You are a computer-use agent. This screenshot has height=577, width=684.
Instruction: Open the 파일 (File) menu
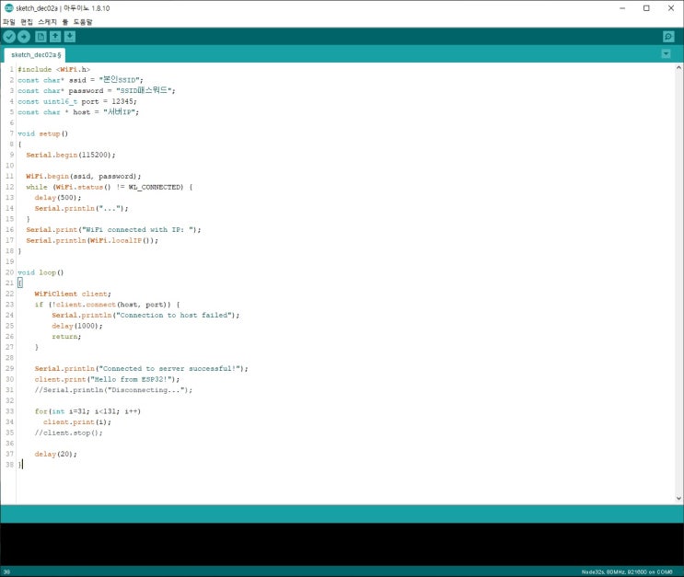tap(9, 21)
